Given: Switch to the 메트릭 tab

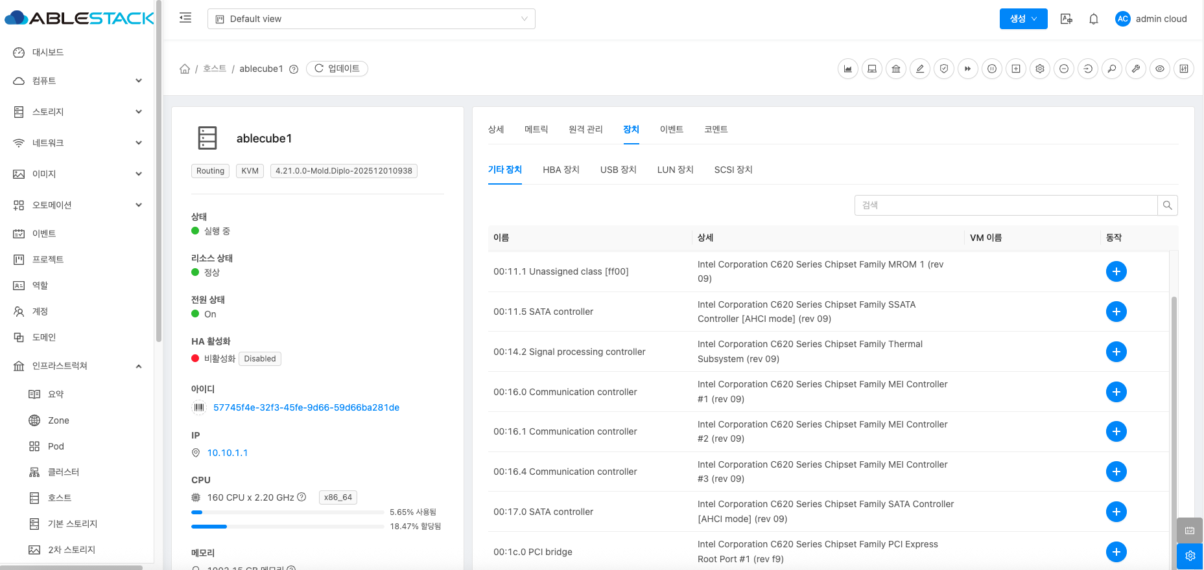Looking at the screenshot, I should coord(536,130).
